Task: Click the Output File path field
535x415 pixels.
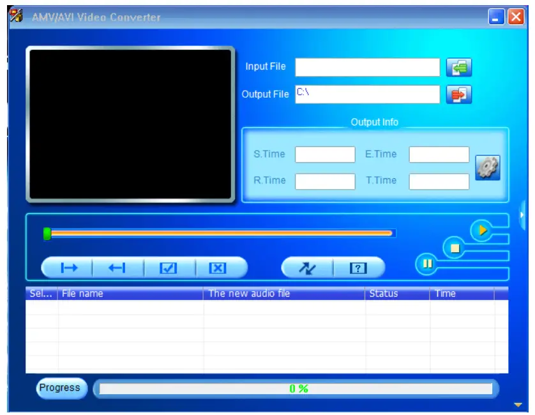Action: 368,94
